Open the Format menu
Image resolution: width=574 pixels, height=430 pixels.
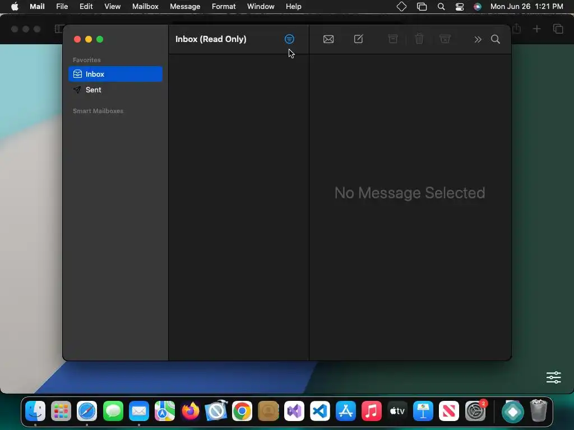tap(224, 6)
